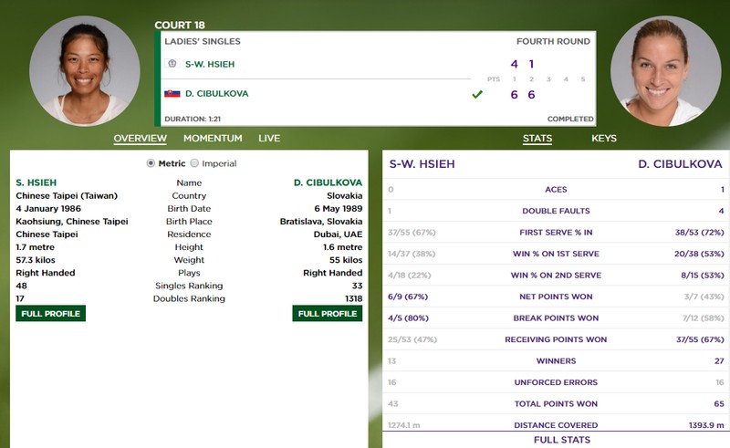Click the Ladies' Singles label
730x448 pixels.
tap(203, 41)
